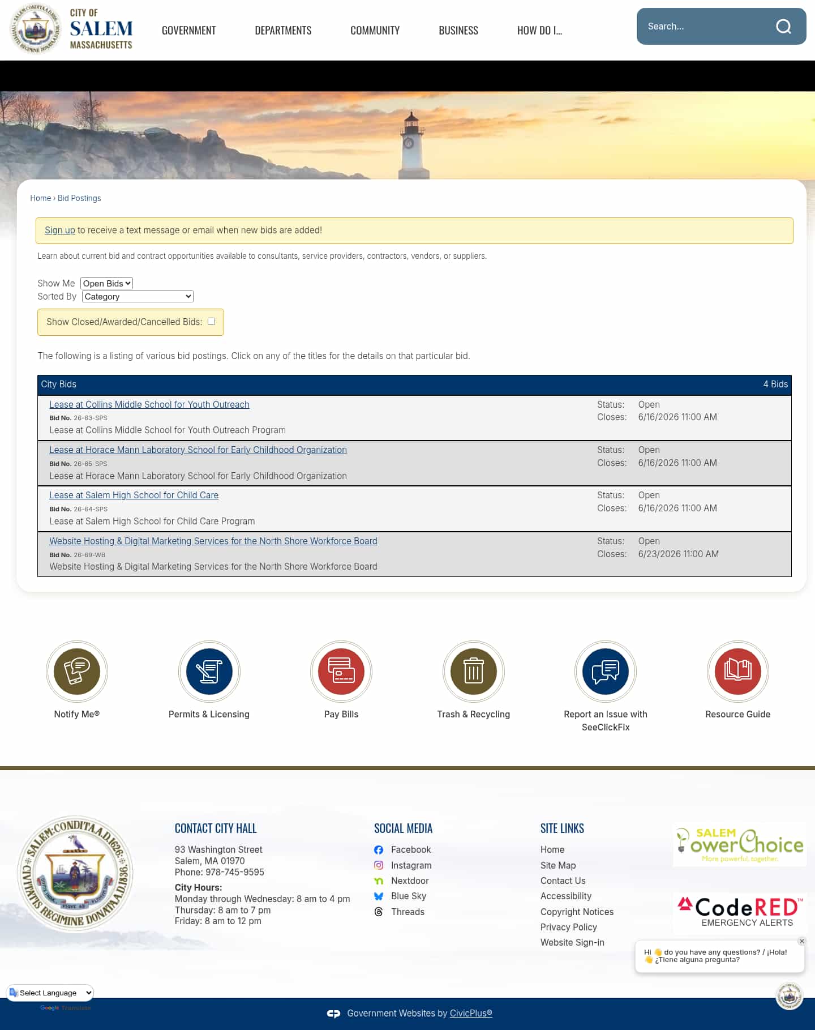Toggle Show Closed/Awarded/Cancelled Bids checkbox
The width and height of the screenshot is (815, 1030).
[212, 322]
